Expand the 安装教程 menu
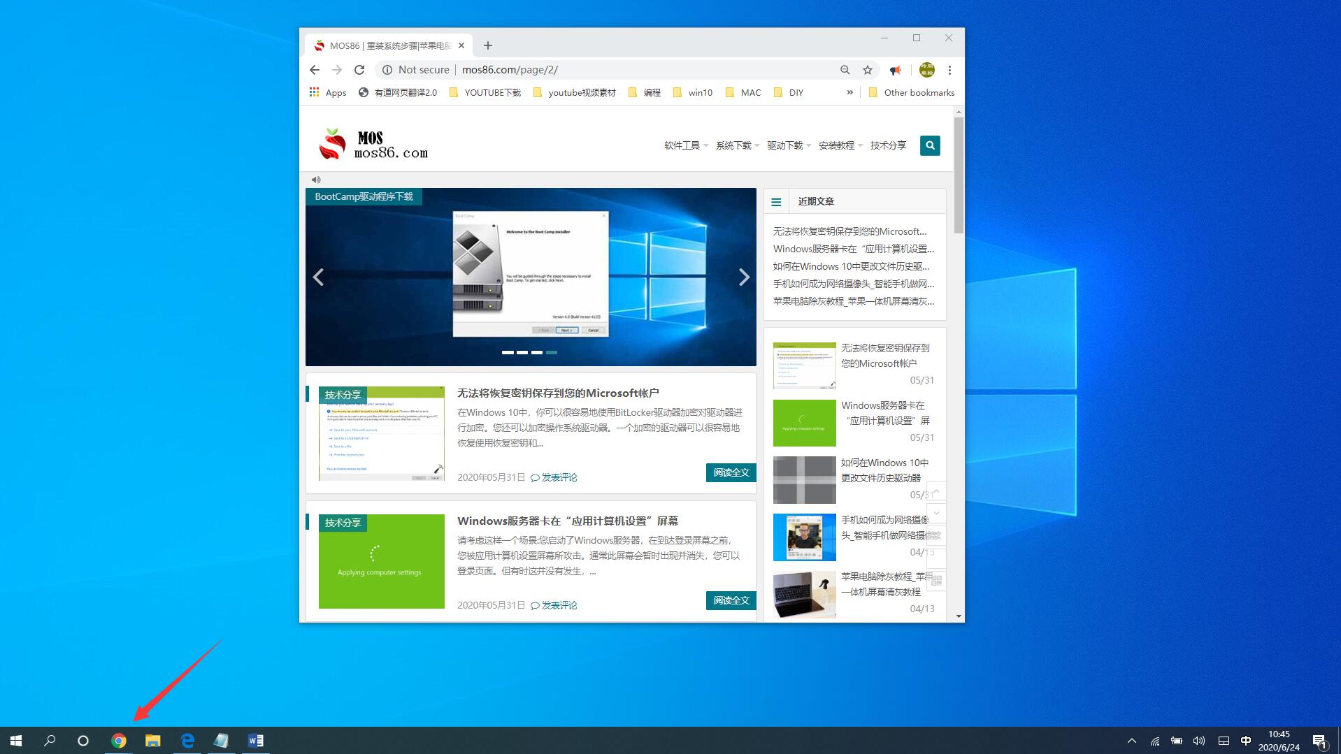 coord(840,145)
